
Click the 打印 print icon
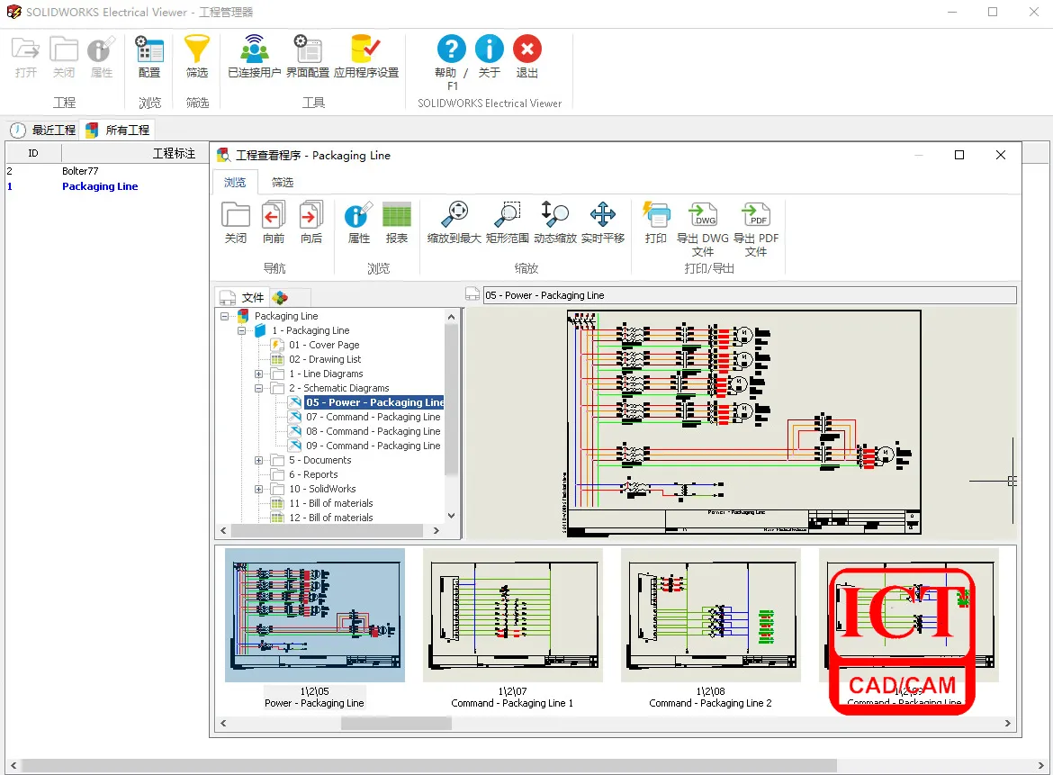(655, 215)
